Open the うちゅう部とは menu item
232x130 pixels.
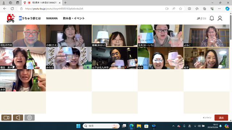(30, 18)
